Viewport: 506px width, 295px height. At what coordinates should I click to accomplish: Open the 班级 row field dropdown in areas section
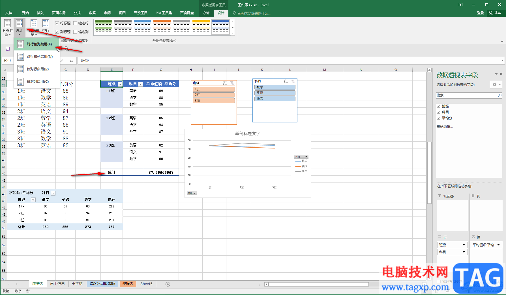(464, 245)
